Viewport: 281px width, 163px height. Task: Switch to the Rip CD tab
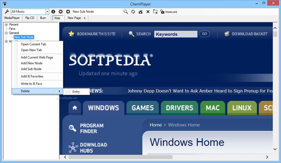(x=30, y=18)
